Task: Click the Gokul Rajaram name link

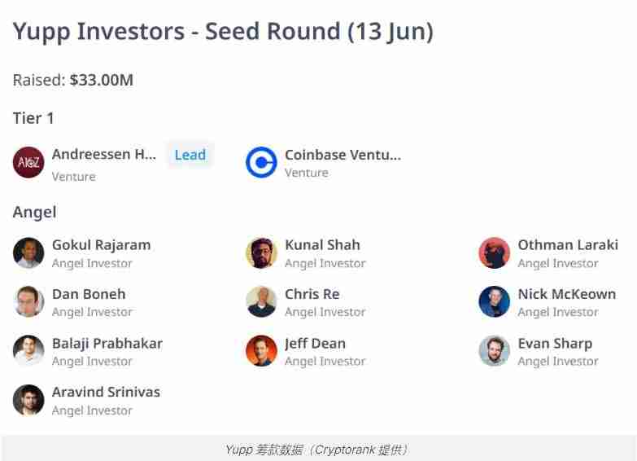Action: (x=101, y=244)
